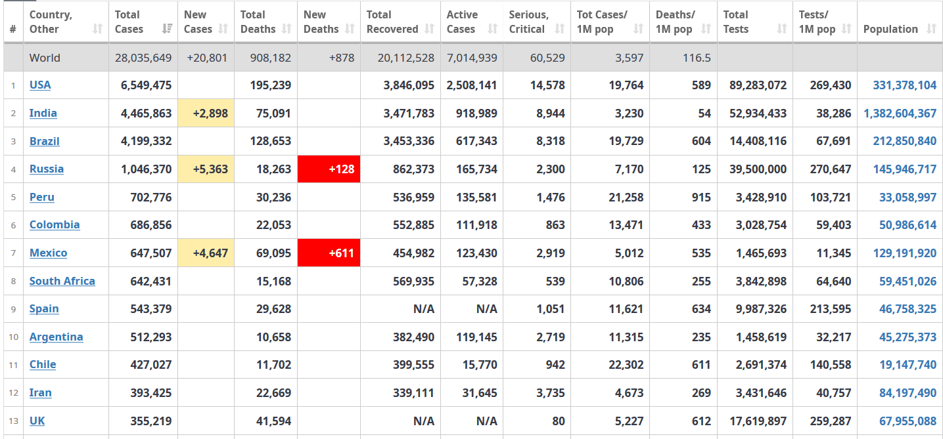Image resolution: width=943 pixels, height=439 pixels.
Task: Open the Mexico country link
Action: [49, 253]
